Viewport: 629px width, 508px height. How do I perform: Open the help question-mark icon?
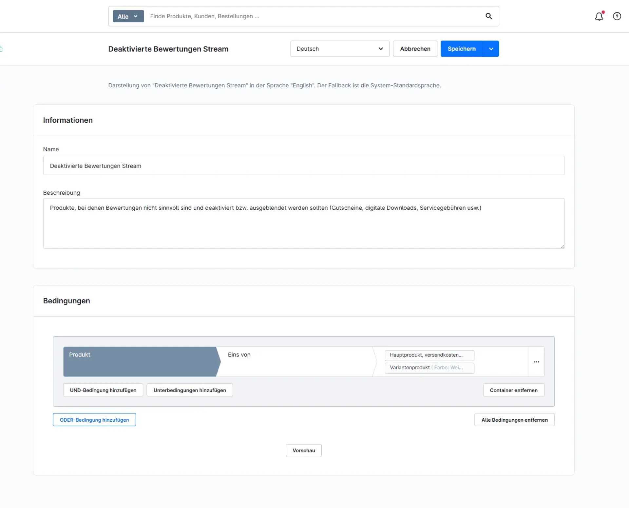click(x=617, y=16)
